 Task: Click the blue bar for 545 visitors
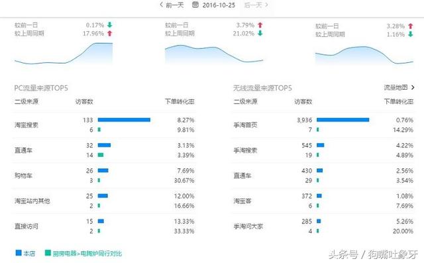(x=321, y=145)
